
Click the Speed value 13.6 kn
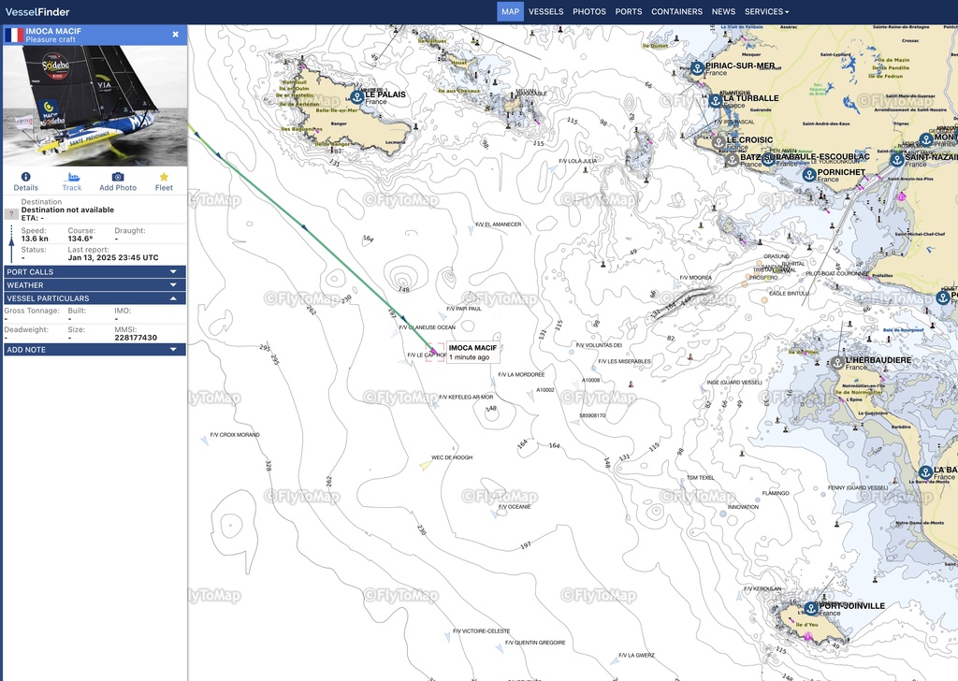click(35, 239)
